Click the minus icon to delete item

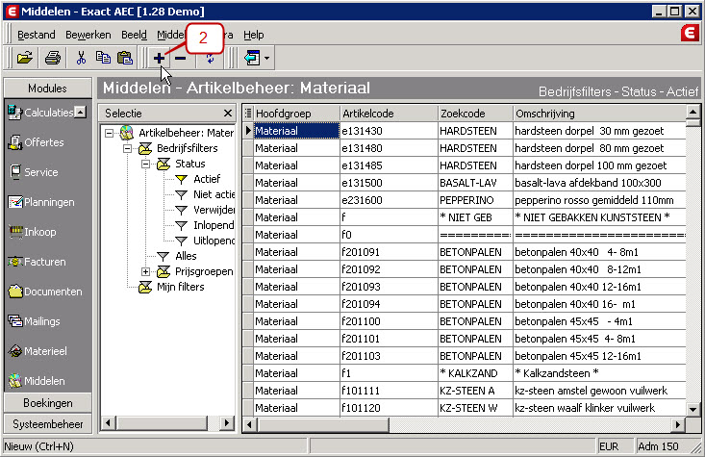pos(180,58)
